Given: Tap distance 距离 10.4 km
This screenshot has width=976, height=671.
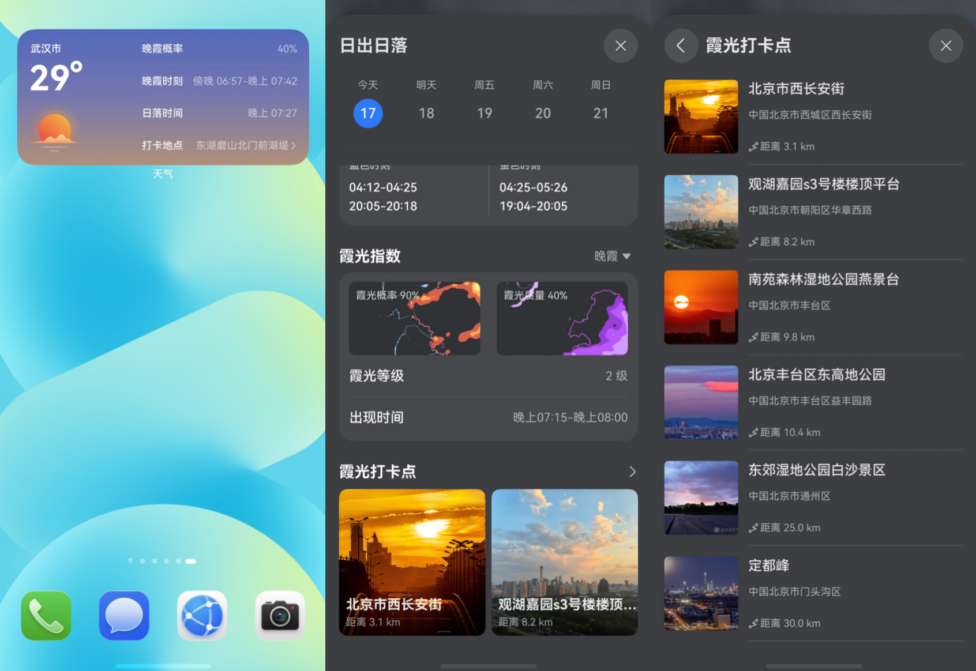Looking at the screenshot, I should 784,432.
